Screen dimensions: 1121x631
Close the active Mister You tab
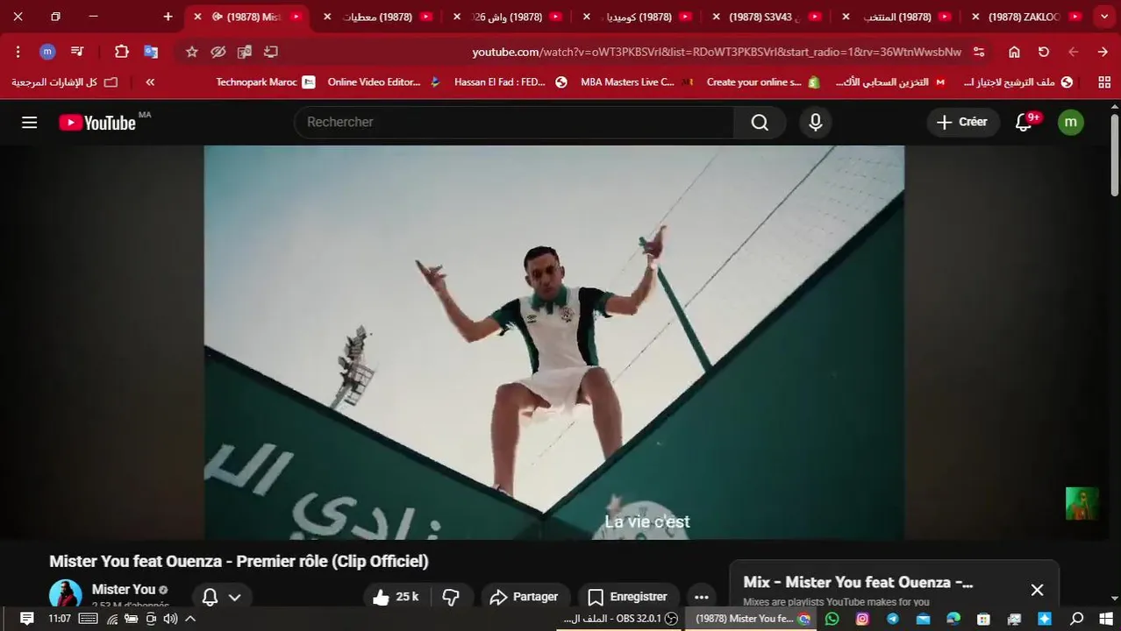pos(197,17)
